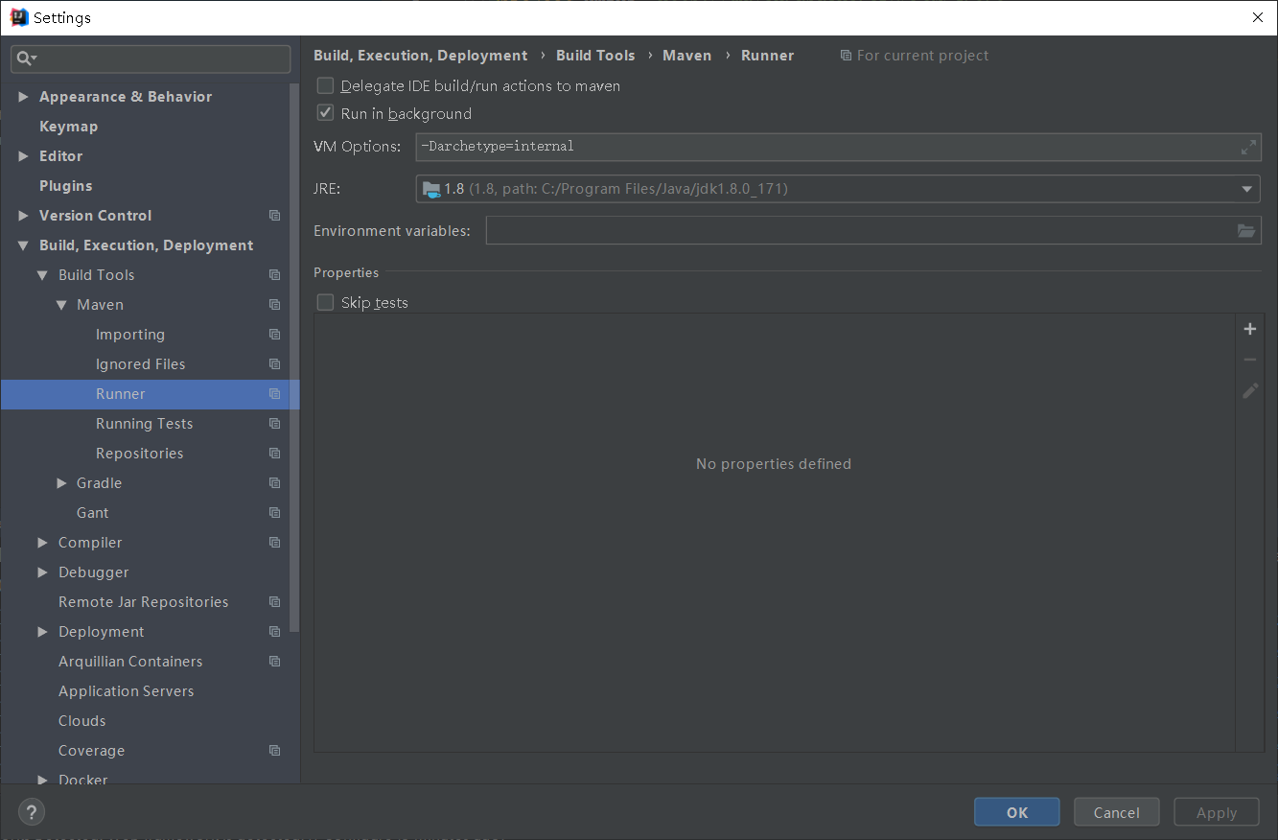Enable Skip tests option

[x=325, y=302]
